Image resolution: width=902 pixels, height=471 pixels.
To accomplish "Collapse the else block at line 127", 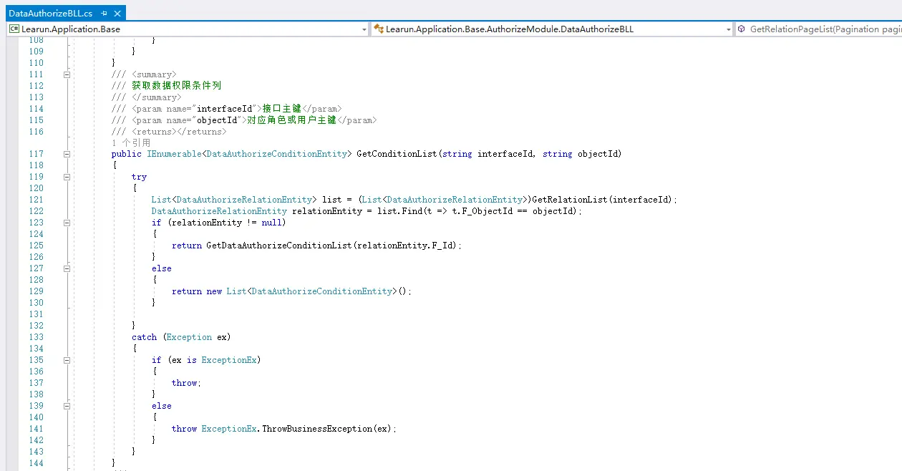I will 67,268.
